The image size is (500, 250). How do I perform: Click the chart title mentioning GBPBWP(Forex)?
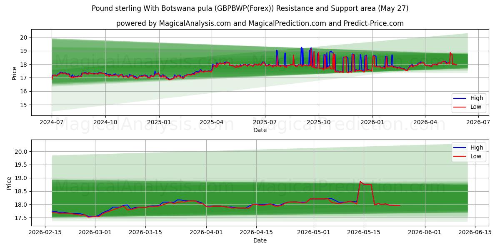250,8
